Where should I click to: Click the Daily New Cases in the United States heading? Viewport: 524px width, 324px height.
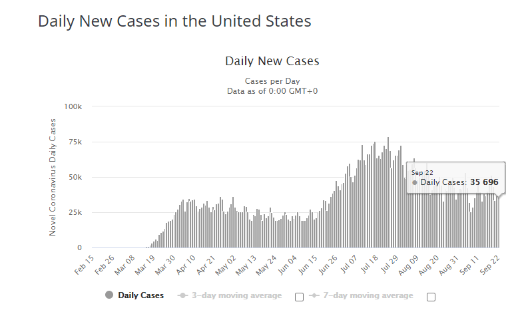pyautogui.click(x=174, y=21)
